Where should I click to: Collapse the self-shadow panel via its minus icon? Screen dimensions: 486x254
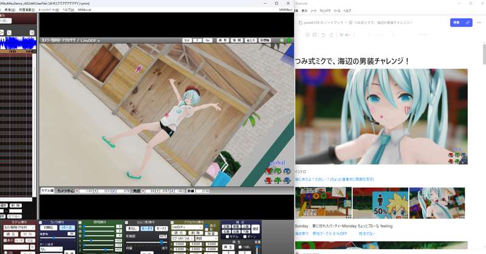pos(126,222)
